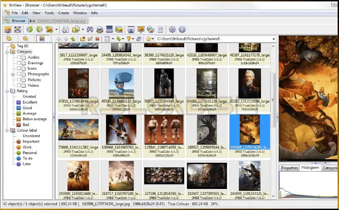Screen dimensions: 339x210
Task: Open the sort order dropdown arrow
Action: pyautogui.click(x=123, y=39)
